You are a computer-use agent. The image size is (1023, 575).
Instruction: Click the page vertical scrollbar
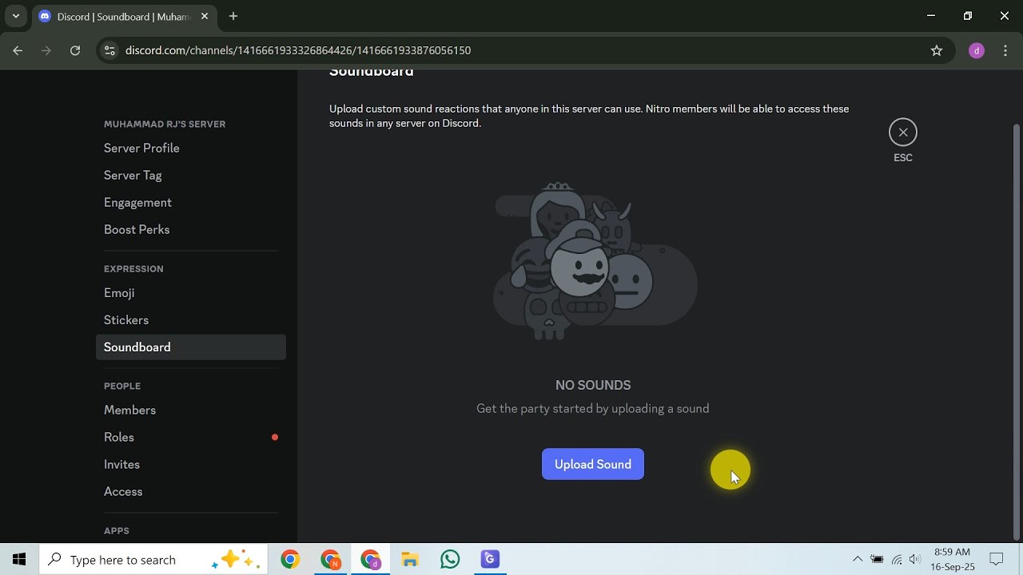1017,331
